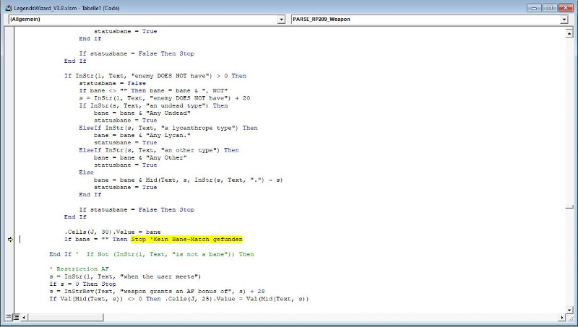The height and width of the screenshot is (327, 578).
Task: Switch to Full Module View button
Action: click(16, 317)
